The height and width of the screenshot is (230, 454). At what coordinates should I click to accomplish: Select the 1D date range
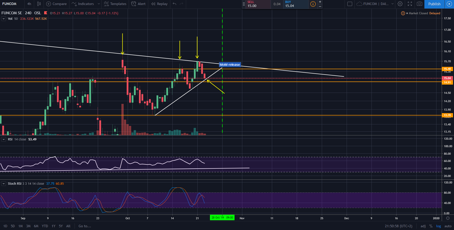point(5,226)
